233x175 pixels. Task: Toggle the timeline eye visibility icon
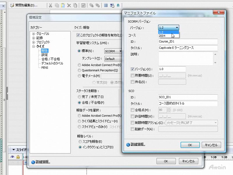click(12, 157)
